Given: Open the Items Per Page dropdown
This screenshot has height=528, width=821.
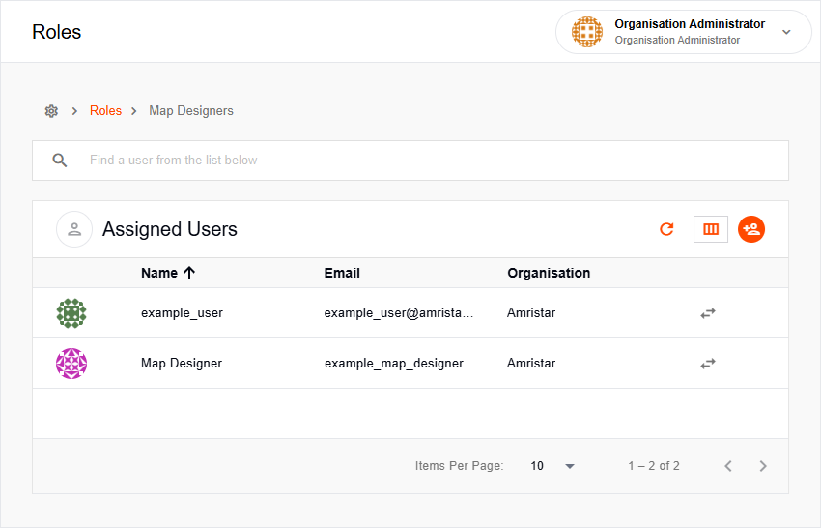Looking at the screenshot, I should [552, 466].
